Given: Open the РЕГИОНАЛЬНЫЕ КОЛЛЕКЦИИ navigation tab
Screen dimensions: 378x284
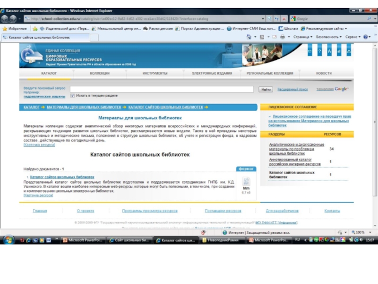Looking at the screenshot, I should (x=270, y=73).
